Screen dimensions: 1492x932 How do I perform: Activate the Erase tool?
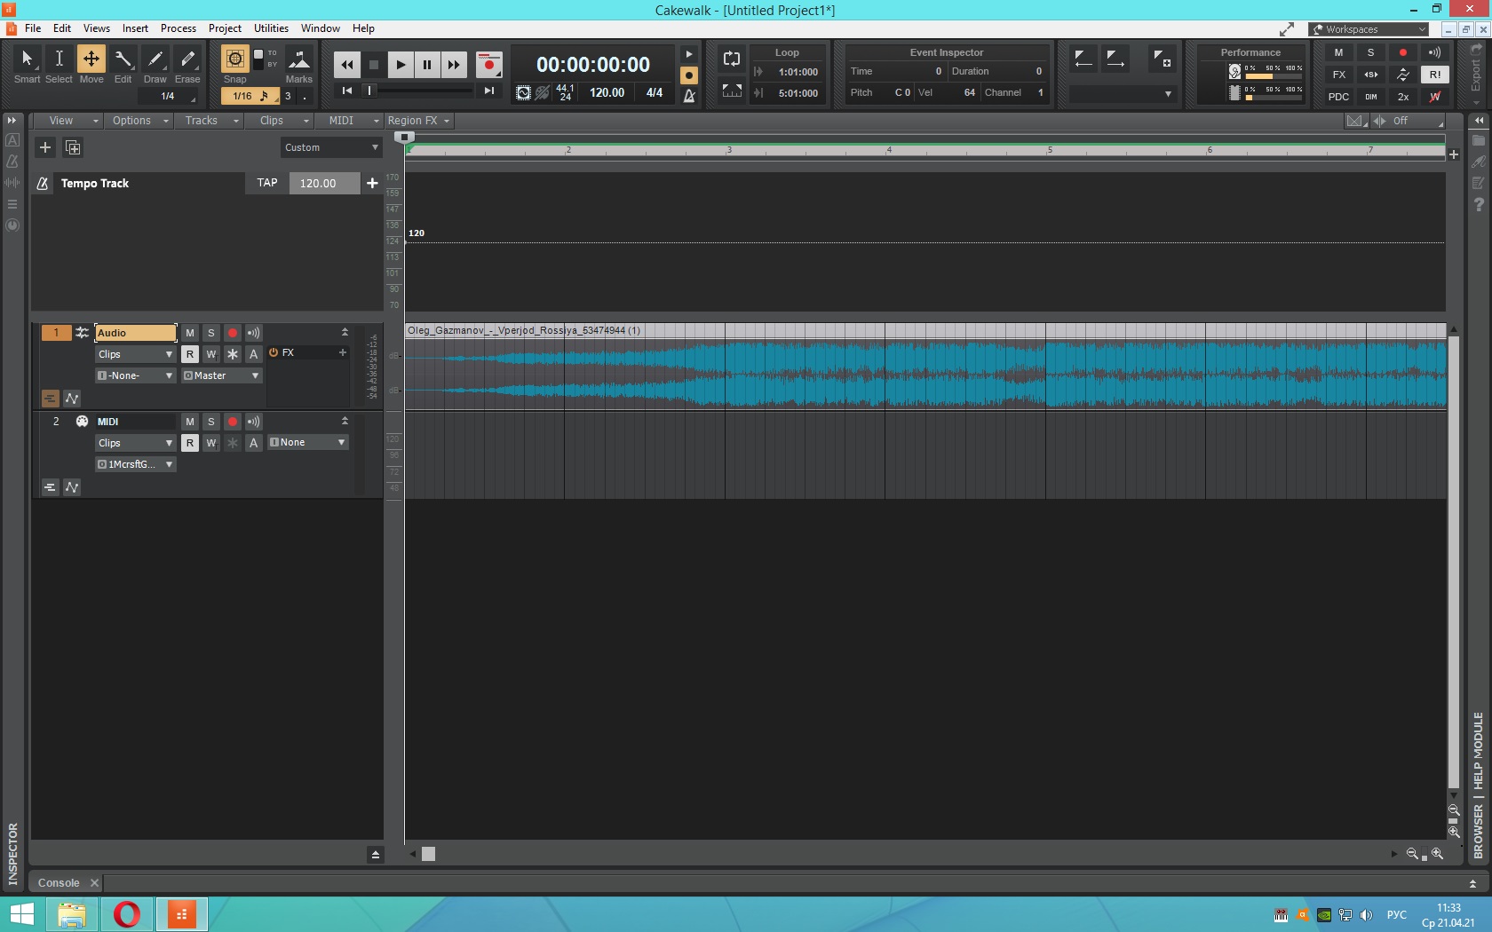187,59
